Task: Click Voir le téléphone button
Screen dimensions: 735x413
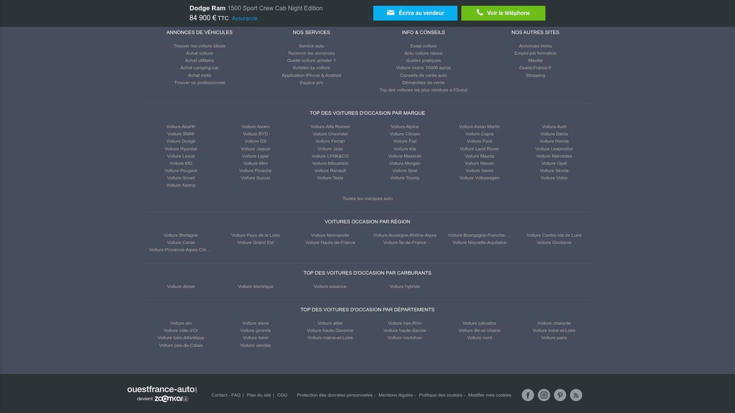Action: (x=503, y=13)
